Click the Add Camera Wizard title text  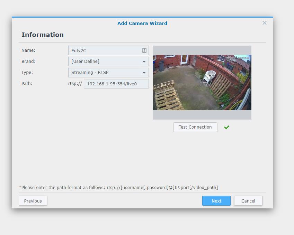click(x=142, y=23)
